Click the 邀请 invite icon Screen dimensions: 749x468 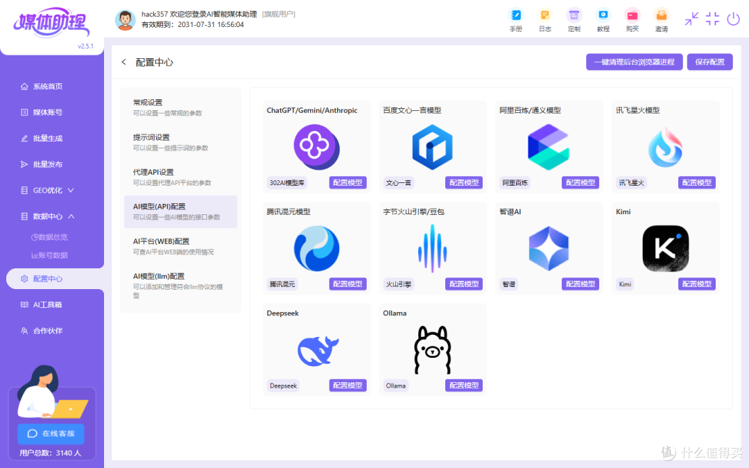click(x=662, y=21)
